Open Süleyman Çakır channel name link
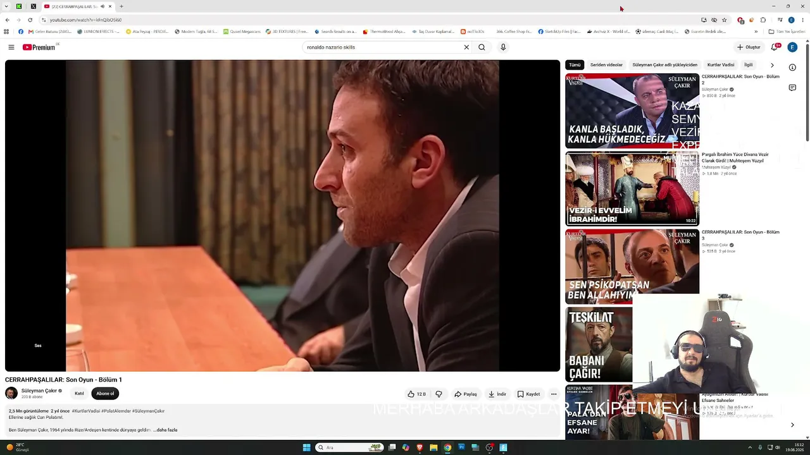810x455 pixels. (39, 391)
